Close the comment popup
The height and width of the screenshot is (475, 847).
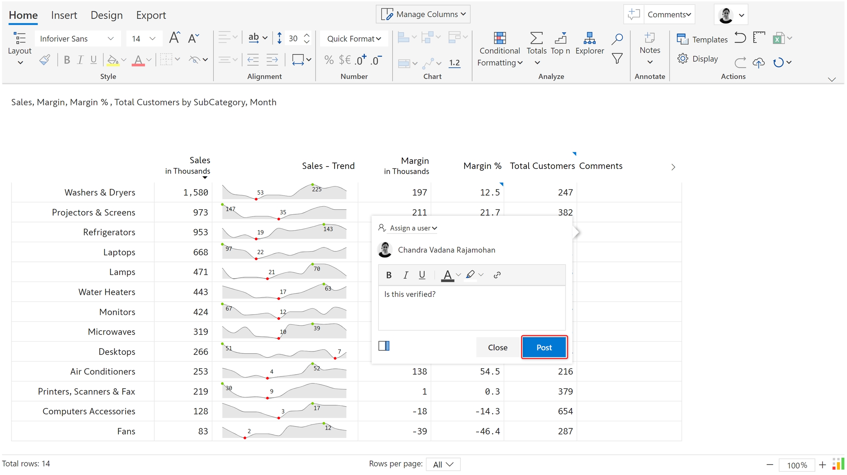[x=497, y=347]
